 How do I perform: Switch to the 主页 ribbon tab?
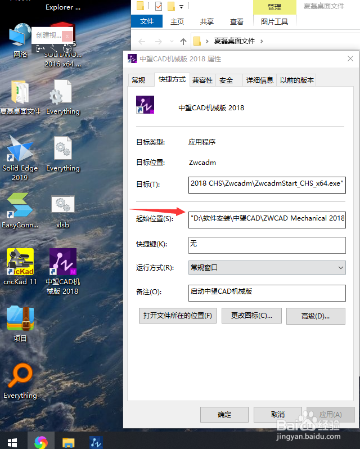point(177,21)
